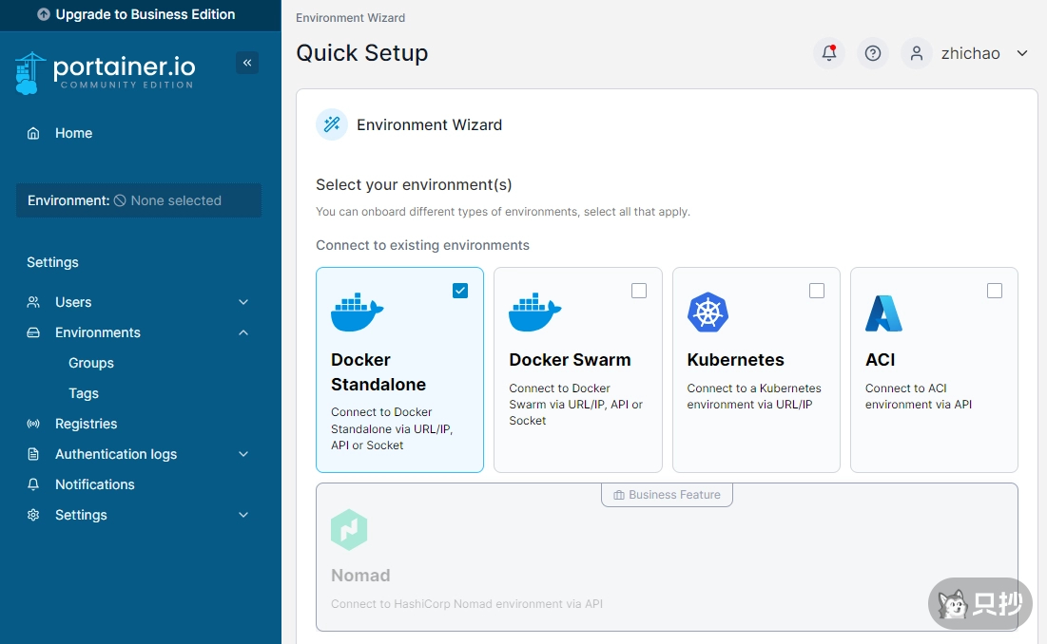The image size is (1047, 644).
Task: Click the notification bell icon
Action: click(827, 53)
